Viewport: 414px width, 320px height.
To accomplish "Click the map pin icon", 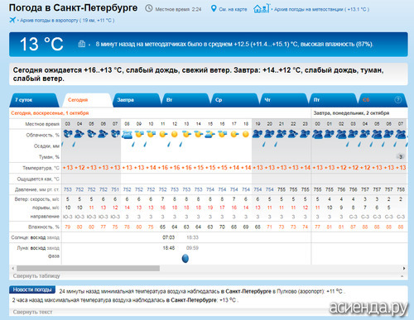I will pos(214,9).
